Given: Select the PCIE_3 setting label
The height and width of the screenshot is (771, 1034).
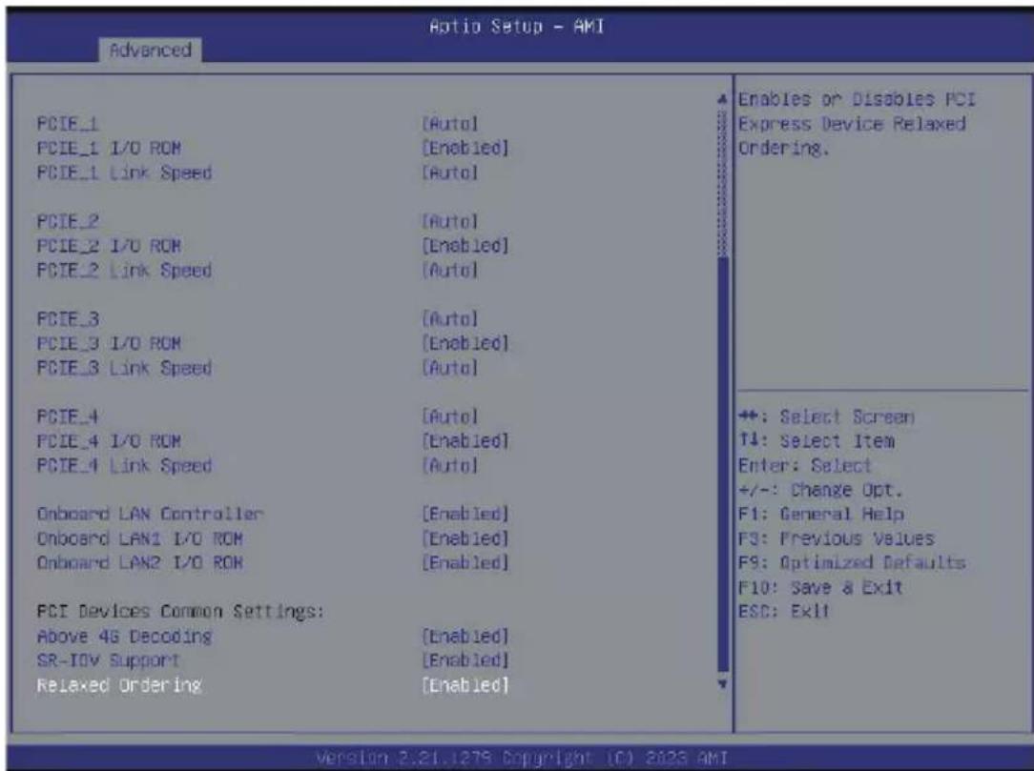Looking at the screenshot, I should (68, 319).
